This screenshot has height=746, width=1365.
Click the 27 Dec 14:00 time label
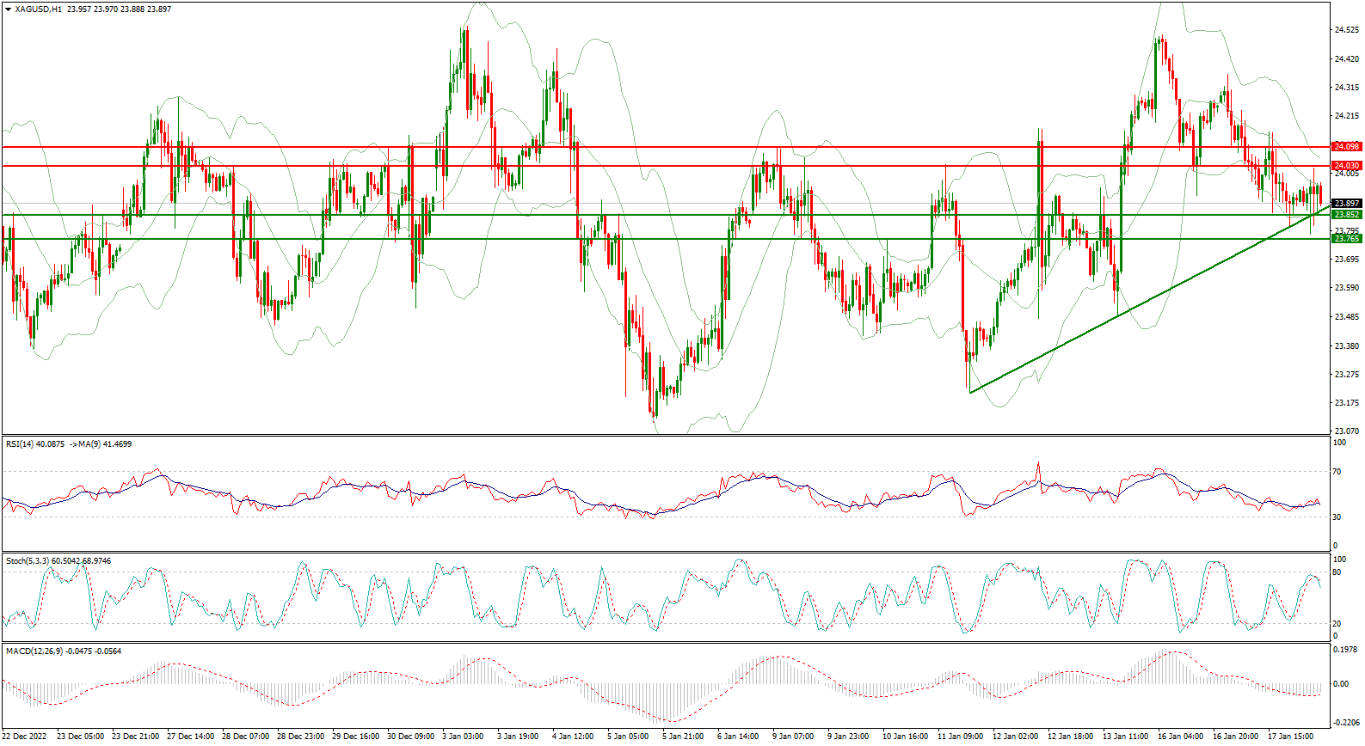pos(191,737)
